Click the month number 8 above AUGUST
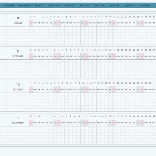The width and height of the screenshot is (156, 156). (x=18, y=18)
